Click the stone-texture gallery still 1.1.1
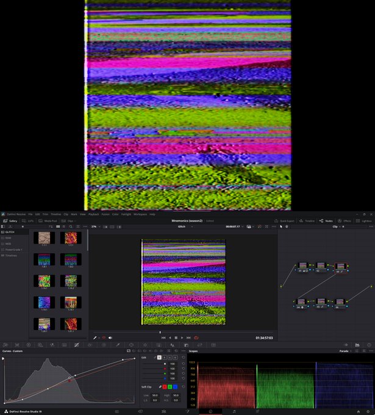This screenshot has width=375, height=415. click(44, 238)
